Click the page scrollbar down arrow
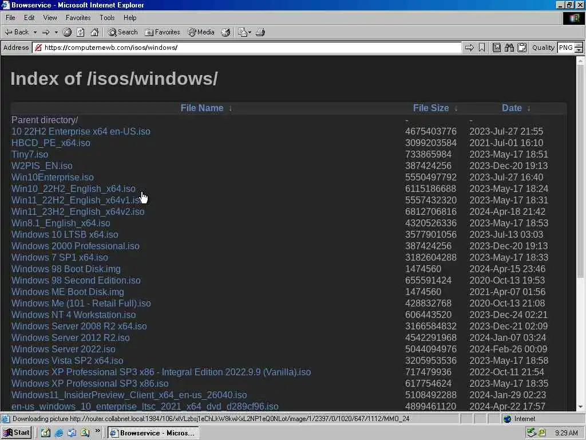Image resolution: width=586 pixels, height=440 pixels. coord(580,407)
